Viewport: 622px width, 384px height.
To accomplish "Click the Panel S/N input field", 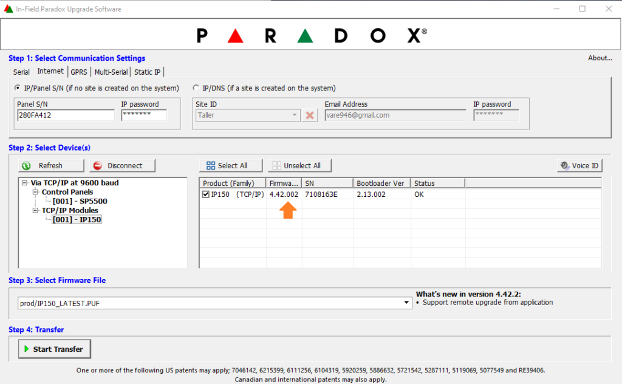I will point(66,115).
